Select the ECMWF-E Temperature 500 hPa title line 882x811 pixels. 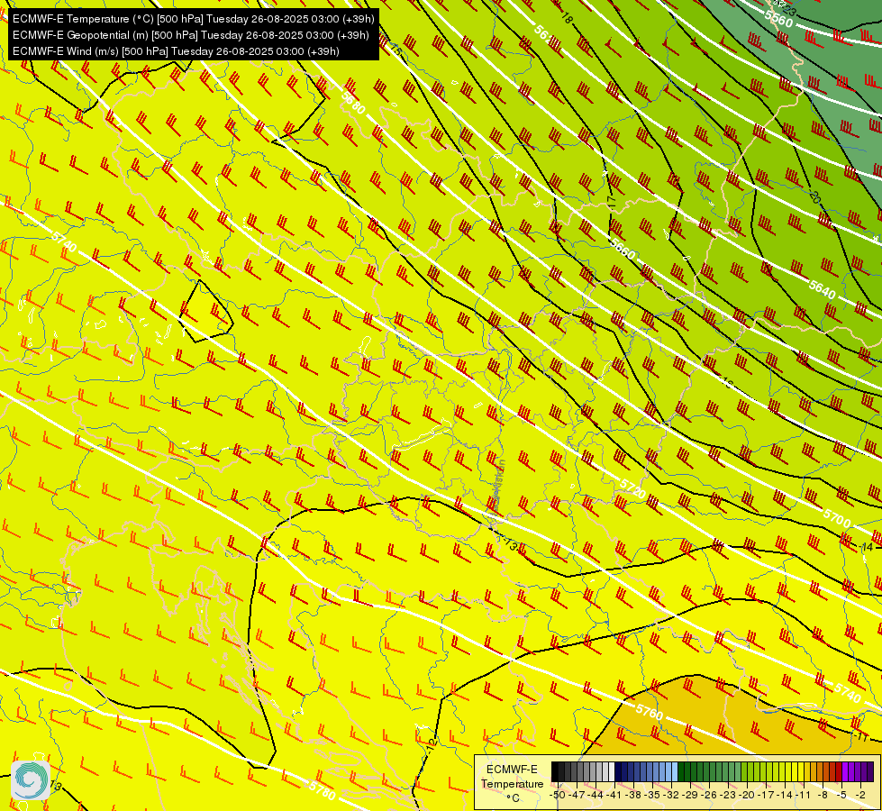coord(193,19)
